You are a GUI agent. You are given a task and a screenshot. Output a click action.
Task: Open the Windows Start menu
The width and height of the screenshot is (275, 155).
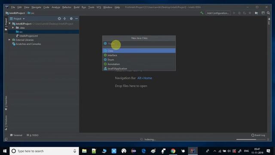tap(5, 151)
